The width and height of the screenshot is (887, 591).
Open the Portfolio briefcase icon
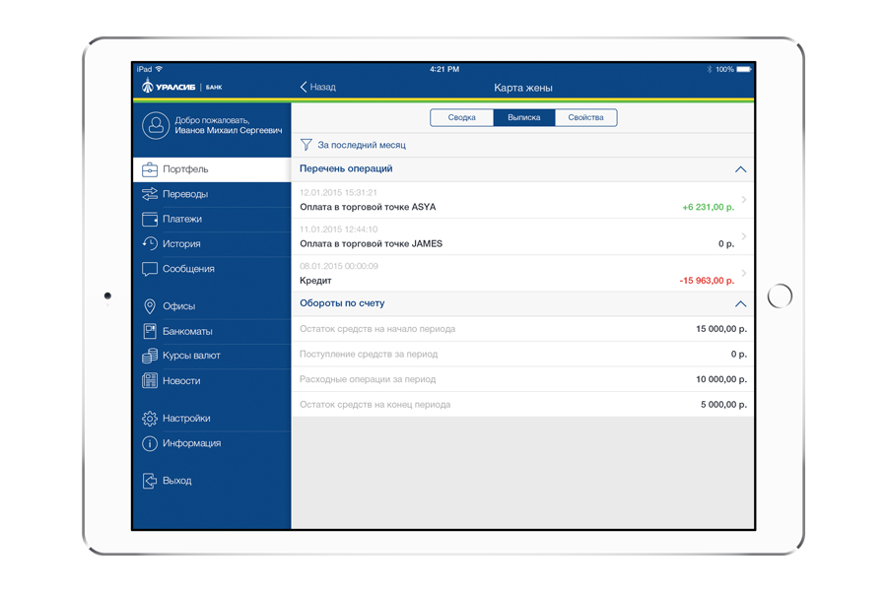click(x=150, y=169)
